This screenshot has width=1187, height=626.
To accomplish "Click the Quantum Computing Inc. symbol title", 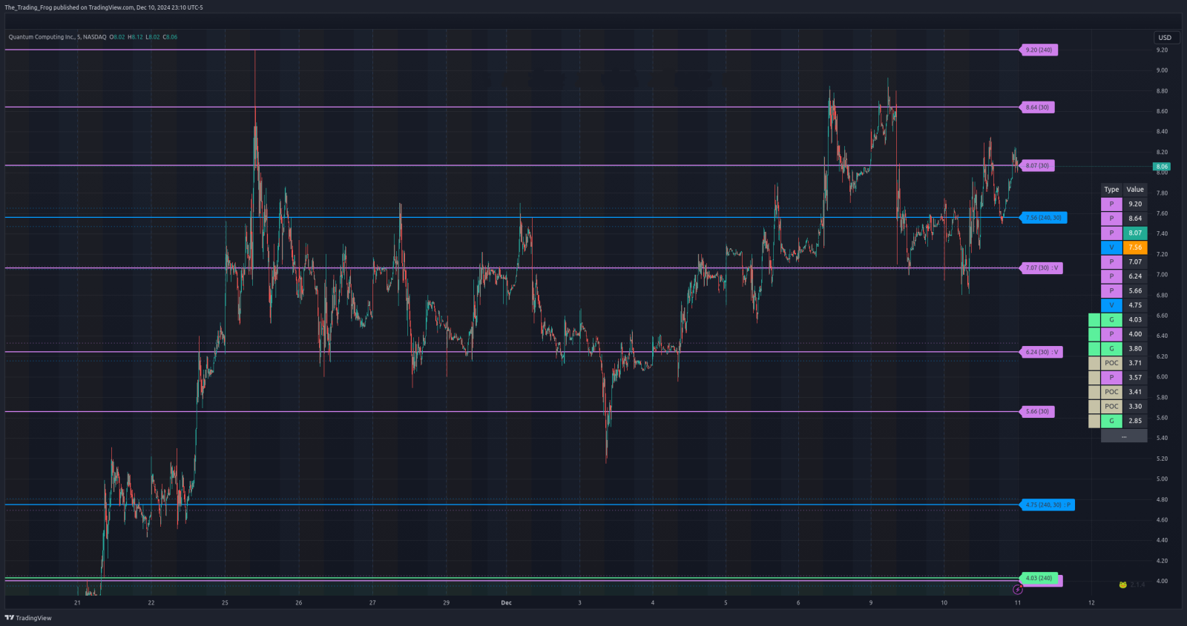I will coord(42,37).
